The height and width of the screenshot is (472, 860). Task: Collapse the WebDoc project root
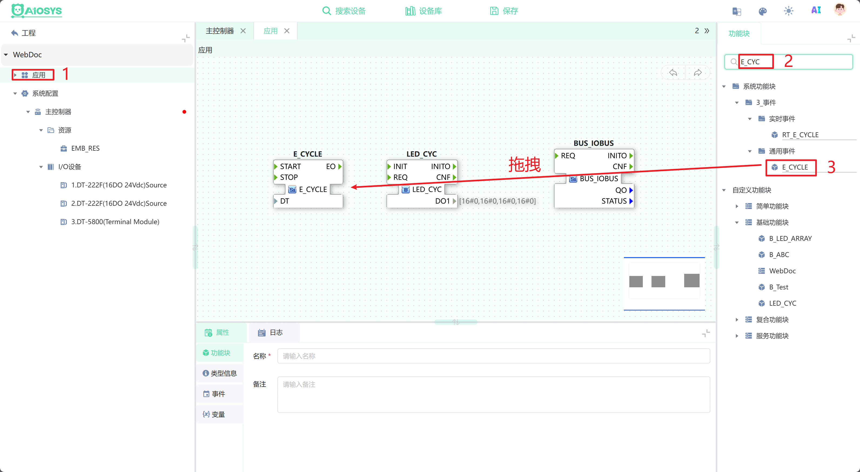pos(6,55)
